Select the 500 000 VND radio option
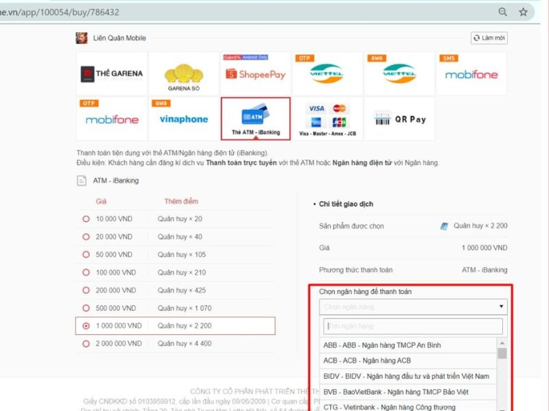Screen dimensions: 549x411 (86, 308)
